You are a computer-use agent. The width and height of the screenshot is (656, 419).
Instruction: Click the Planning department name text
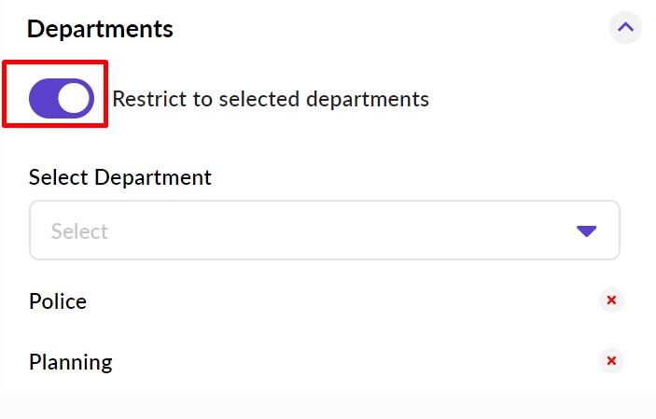point(71,362)
